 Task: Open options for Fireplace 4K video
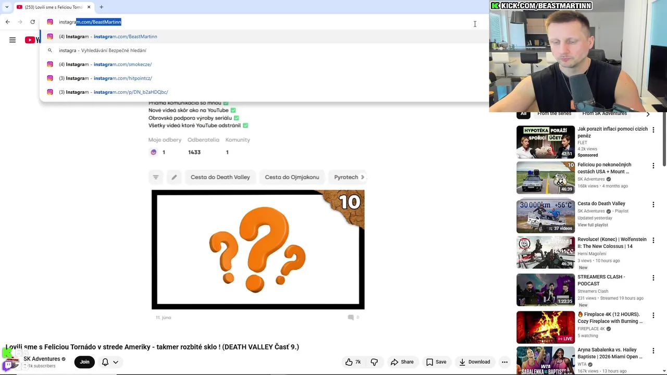coord(653,315)
